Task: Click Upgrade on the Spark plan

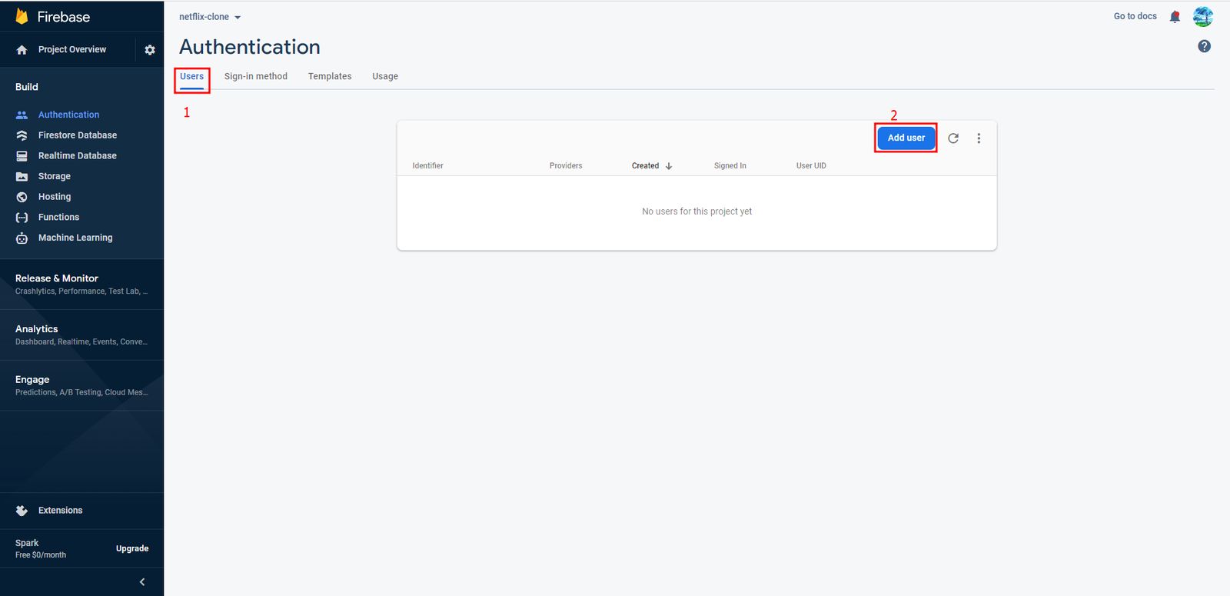Action: [132, 548]
